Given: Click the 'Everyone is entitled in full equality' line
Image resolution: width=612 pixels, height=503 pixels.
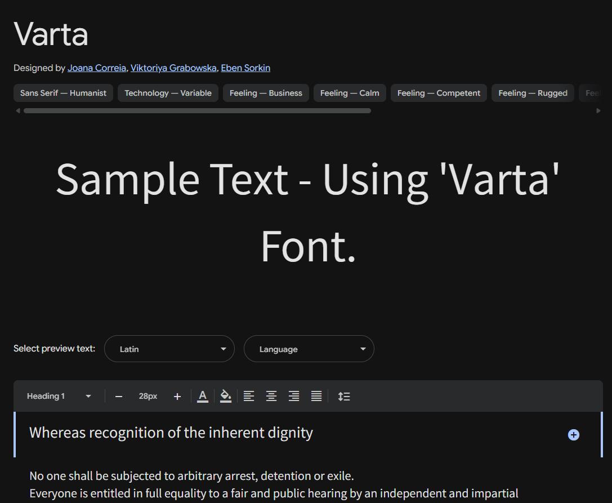Looking at the screenshot, I should 274,493.
